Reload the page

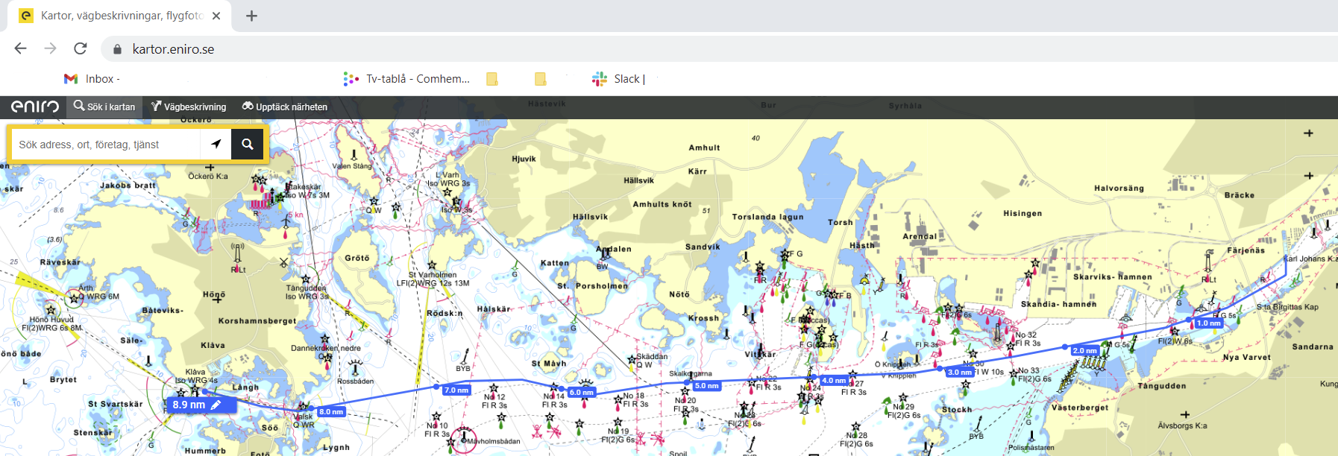click(81, 48)
